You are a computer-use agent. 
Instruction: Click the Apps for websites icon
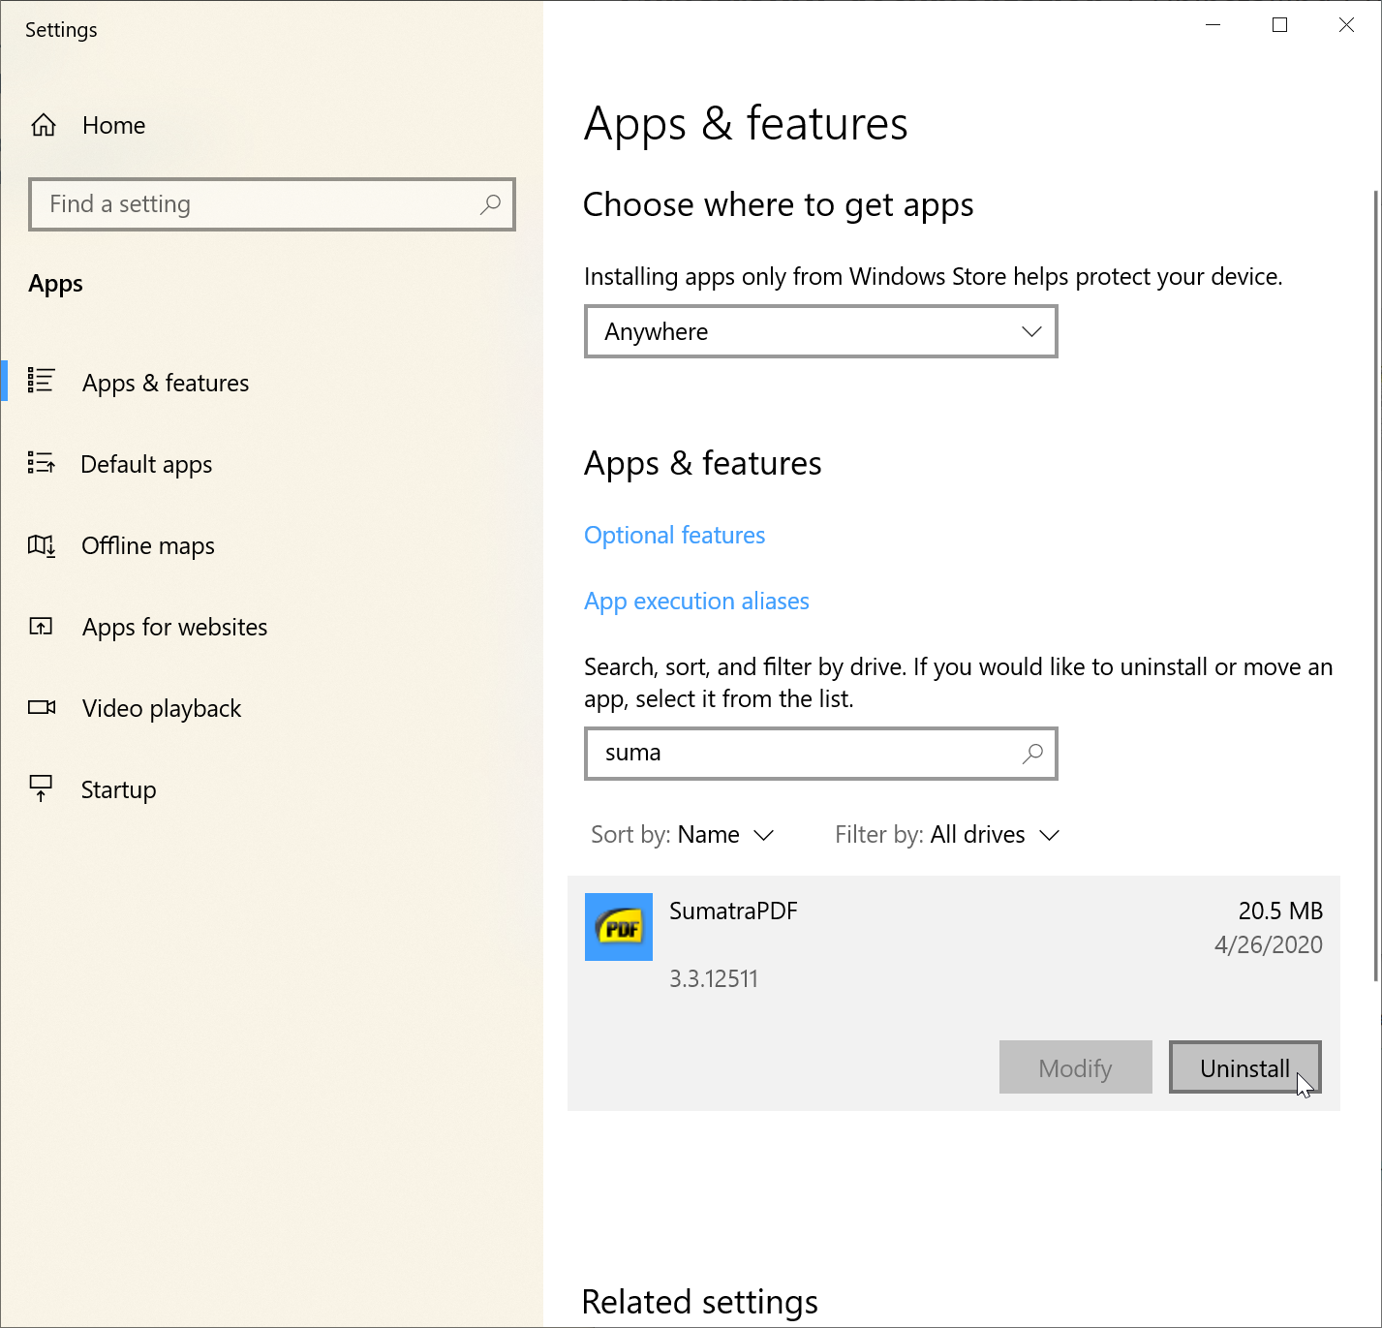(x=41, y=627)
